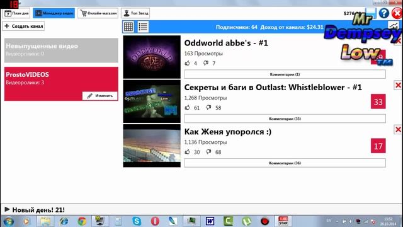Click the red score badge 33
The height and width of the screenshot is (227, 403).
pyautogui.click(x=378, y=102)
